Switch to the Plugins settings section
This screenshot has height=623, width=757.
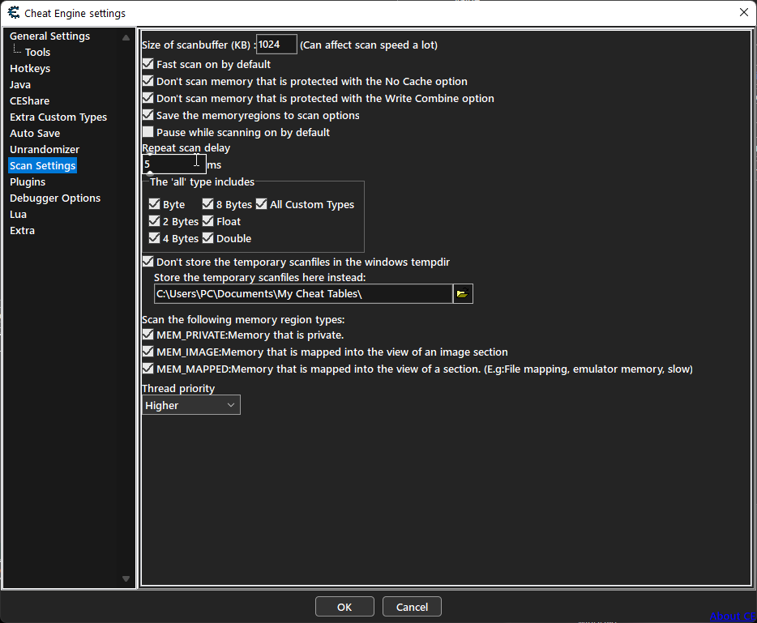tap(27, 181)
